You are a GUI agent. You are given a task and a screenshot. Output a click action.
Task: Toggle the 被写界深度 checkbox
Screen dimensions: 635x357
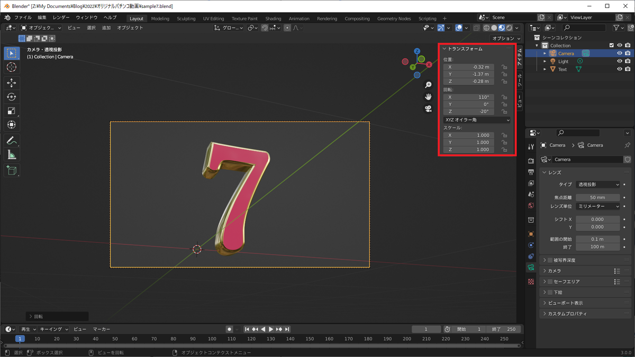[x=550, y=260]
